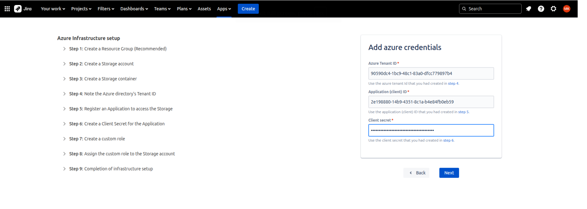The image size is (587, 209).
Task: Click the Back button
Action: coord(416,173)
